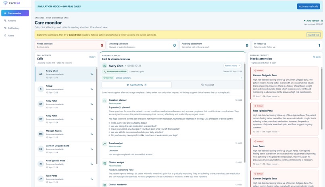
Task: Click the Low risk badge
Action: 108,78
